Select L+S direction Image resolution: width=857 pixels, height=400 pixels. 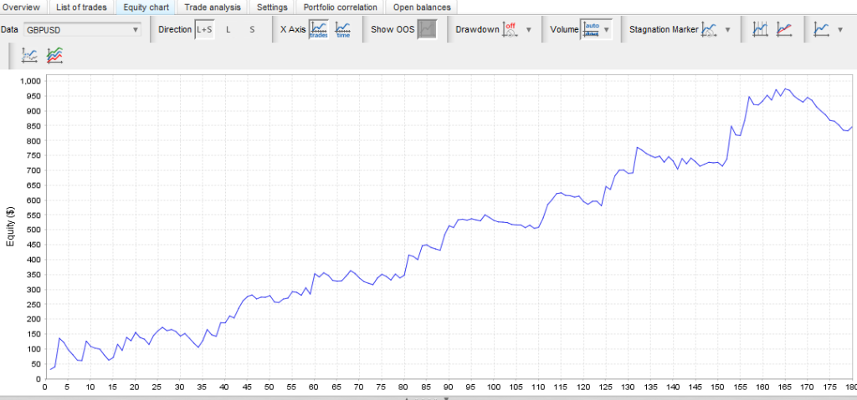tap(203, 29)
